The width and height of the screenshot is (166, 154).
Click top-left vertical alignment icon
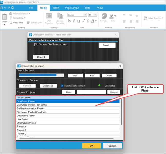coord(124,15)
